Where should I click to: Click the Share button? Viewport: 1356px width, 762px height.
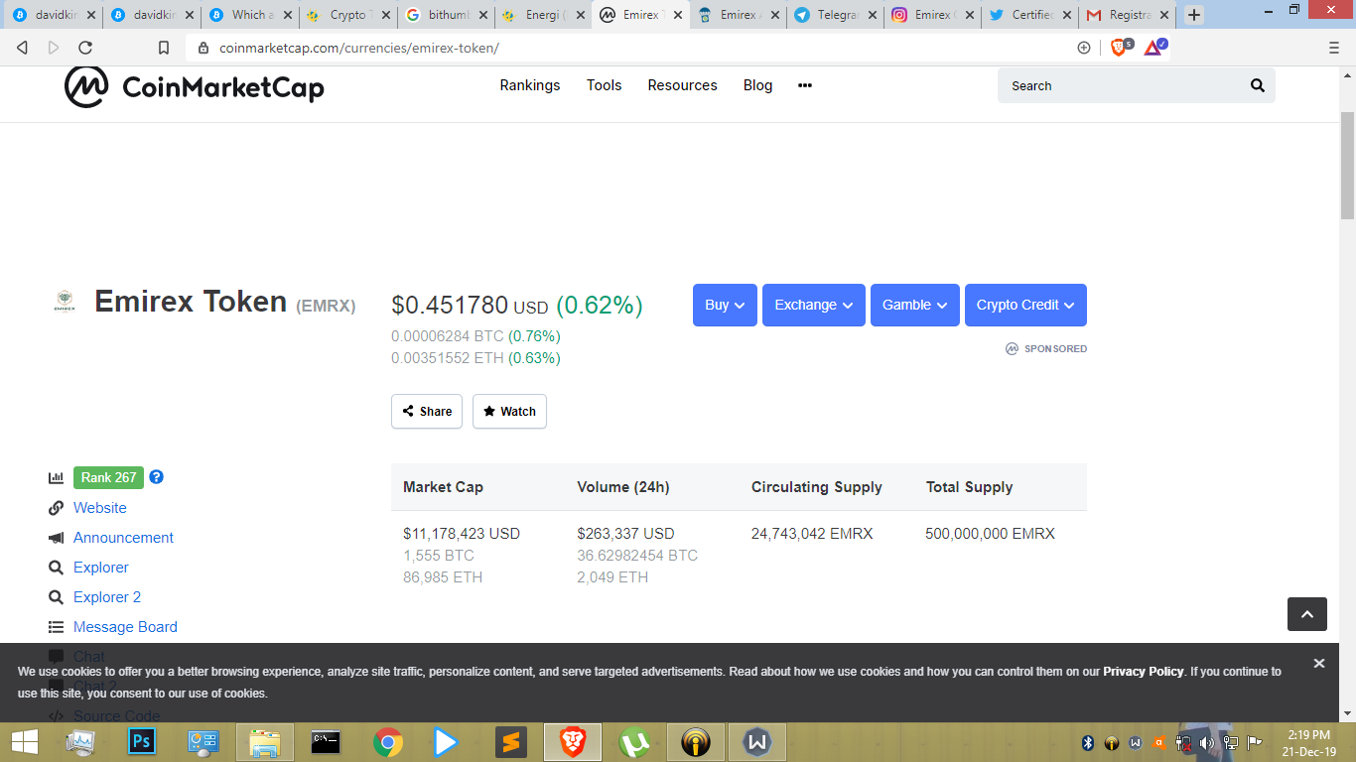tap(427, 412)
